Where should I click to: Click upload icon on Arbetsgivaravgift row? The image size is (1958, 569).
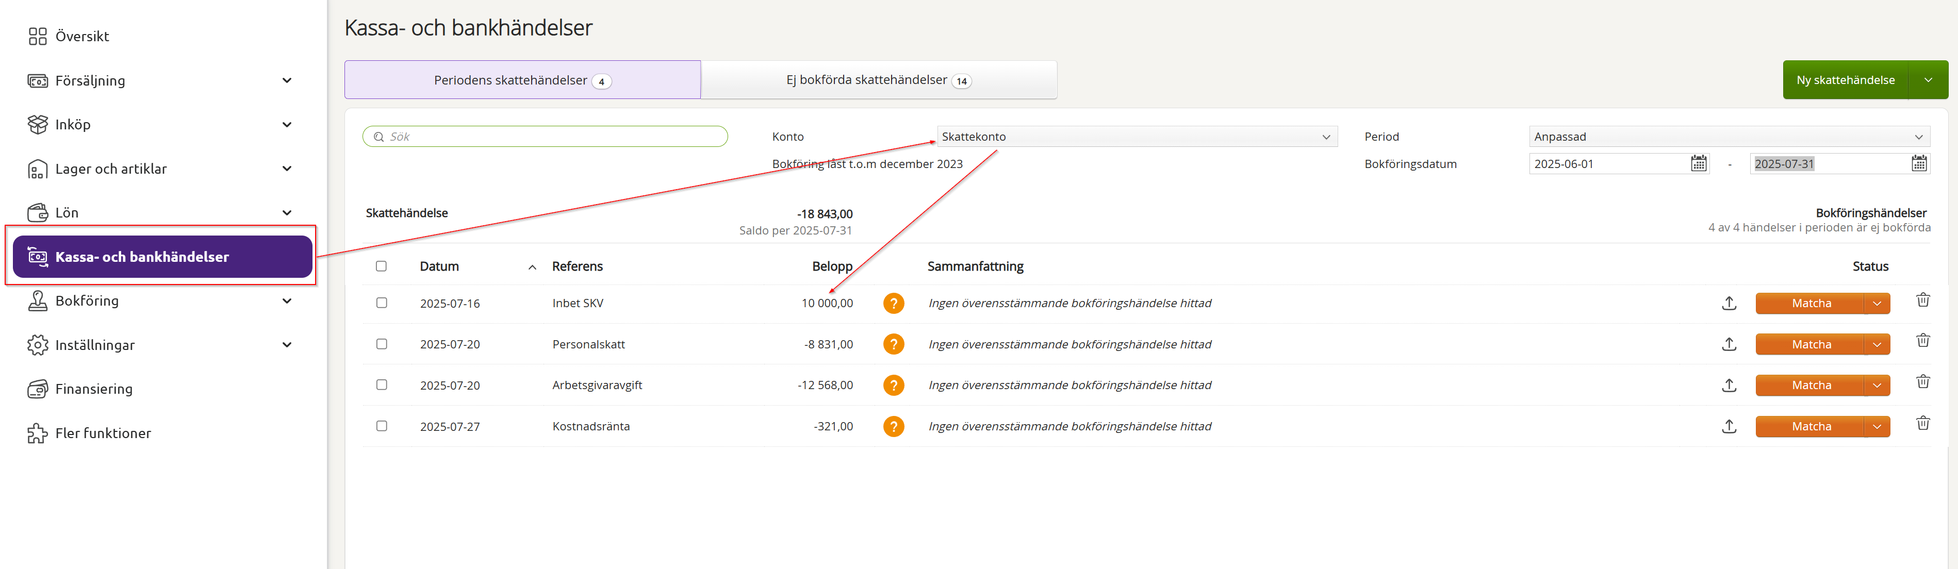1729,385
